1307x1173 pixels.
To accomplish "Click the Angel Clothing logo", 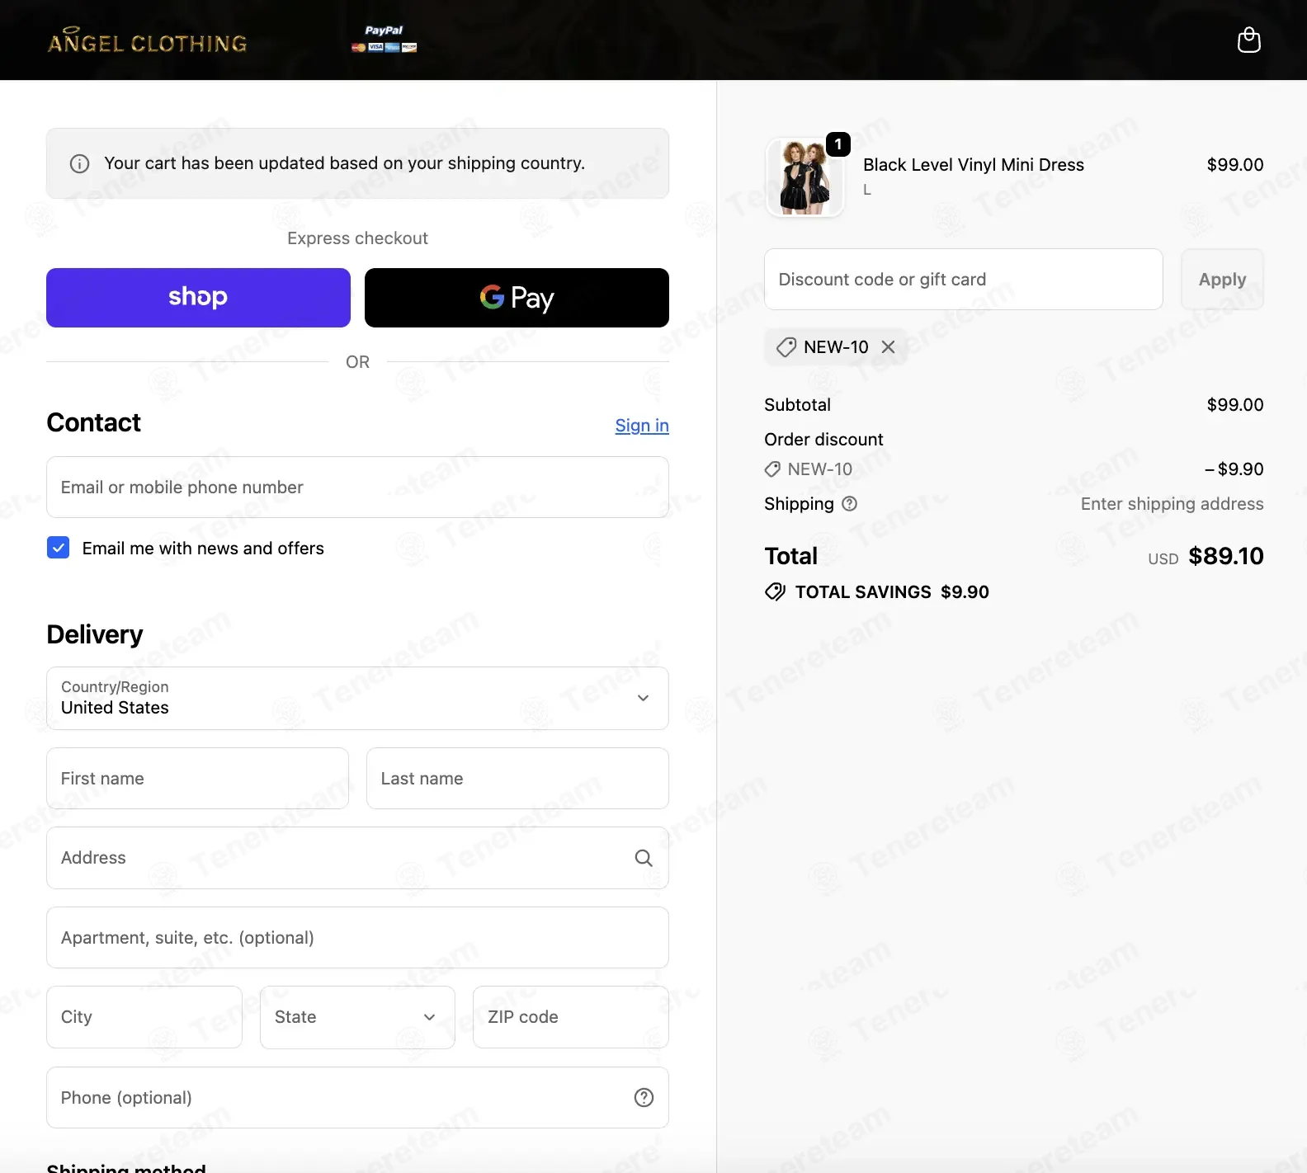I will tap(148, 41).
